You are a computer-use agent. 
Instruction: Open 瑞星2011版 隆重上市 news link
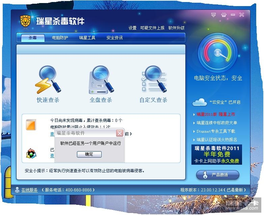pyautogui.click(x=216, y=114)
